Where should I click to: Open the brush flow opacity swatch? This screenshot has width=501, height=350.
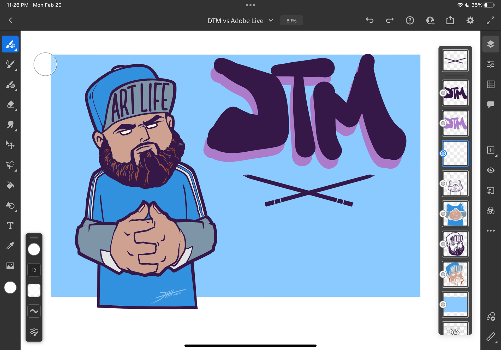pyautogui.click(x=34, y=290)
